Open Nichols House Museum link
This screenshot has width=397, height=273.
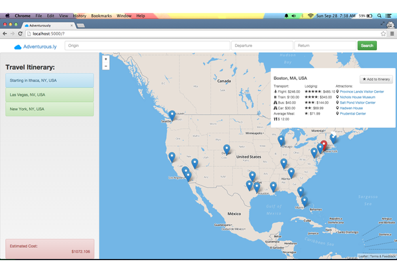[x=358, y=97]
